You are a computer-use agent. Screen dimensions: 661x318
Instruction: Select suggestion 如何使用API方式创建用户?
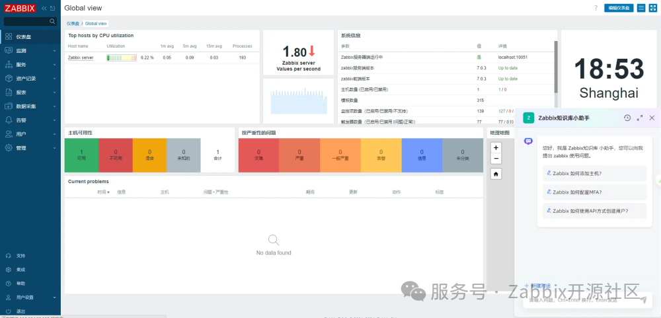[x=594, y=211]
